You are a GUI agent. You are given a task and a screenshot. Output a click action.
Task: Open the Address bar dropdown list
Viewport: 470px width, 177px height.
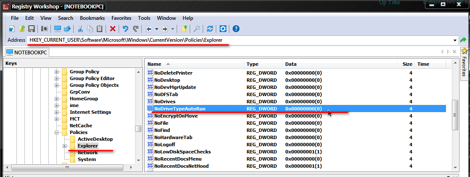(x=455, y=40)
